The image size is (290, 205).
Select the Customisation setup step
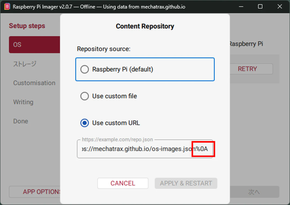[34, 83]
